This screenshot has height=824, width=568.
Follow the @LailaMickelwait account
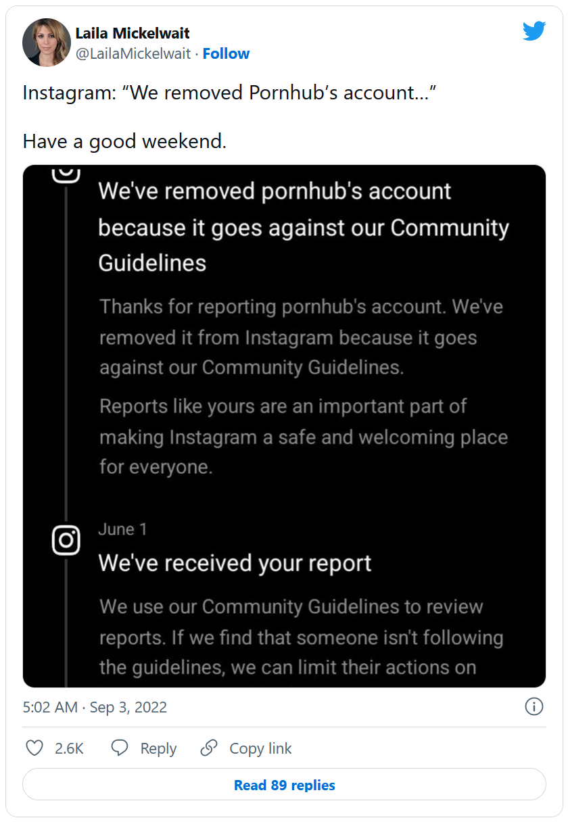point(226,54)
